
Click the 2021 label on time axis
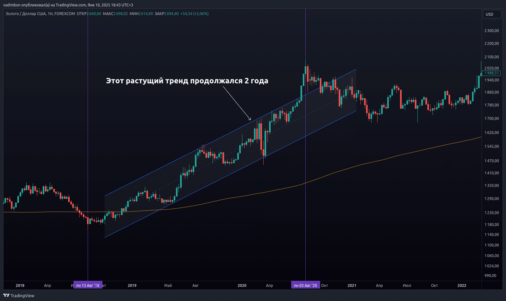[352, 285]
